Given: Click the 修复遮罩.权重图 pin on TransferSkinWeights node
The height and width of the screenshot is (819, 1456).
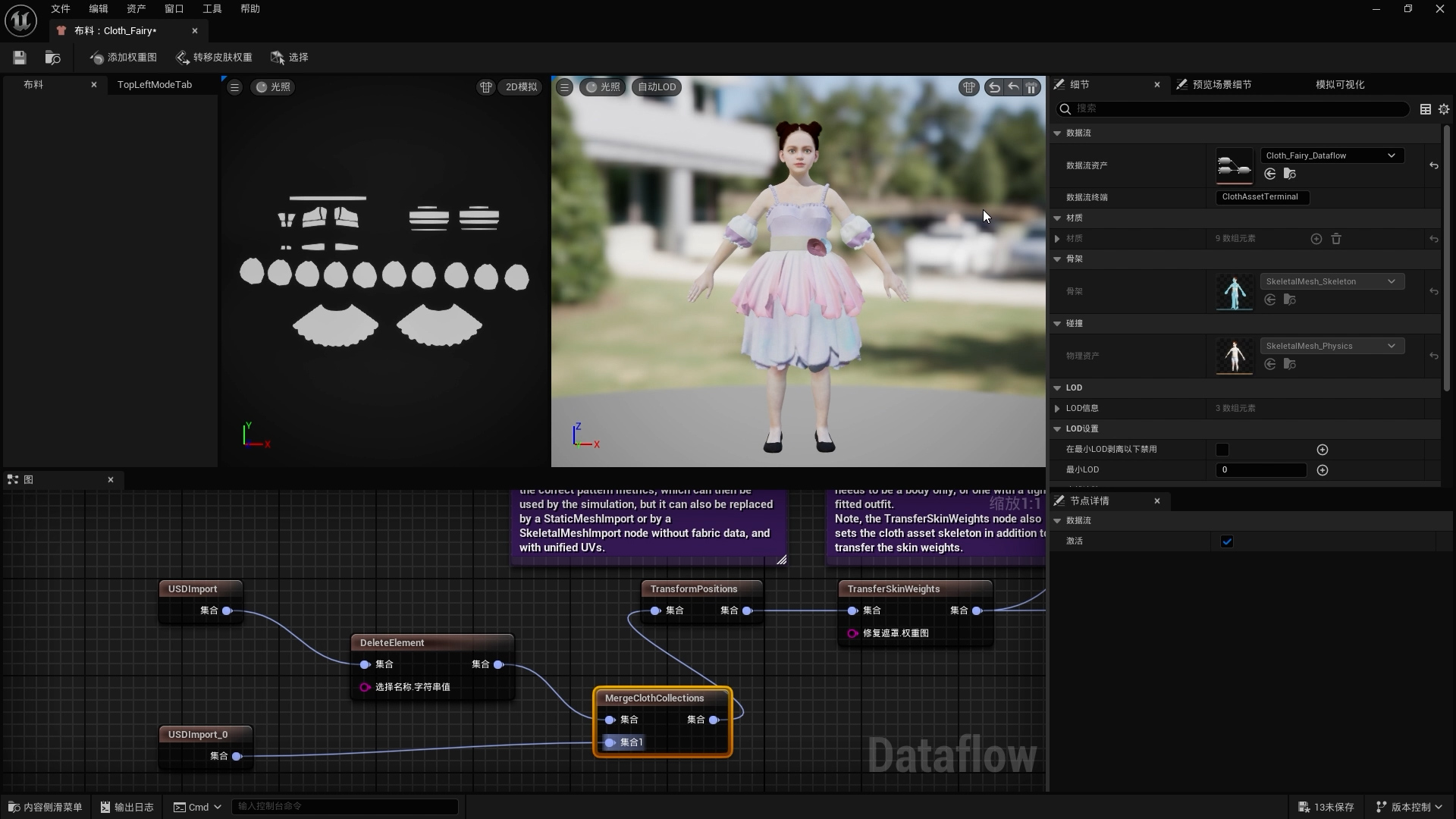Looking at the screenshot, I should click(854, 633).
